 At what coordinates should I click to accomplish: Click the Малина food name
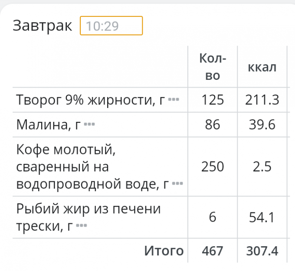pyautogui.click(x=49, y=125)
